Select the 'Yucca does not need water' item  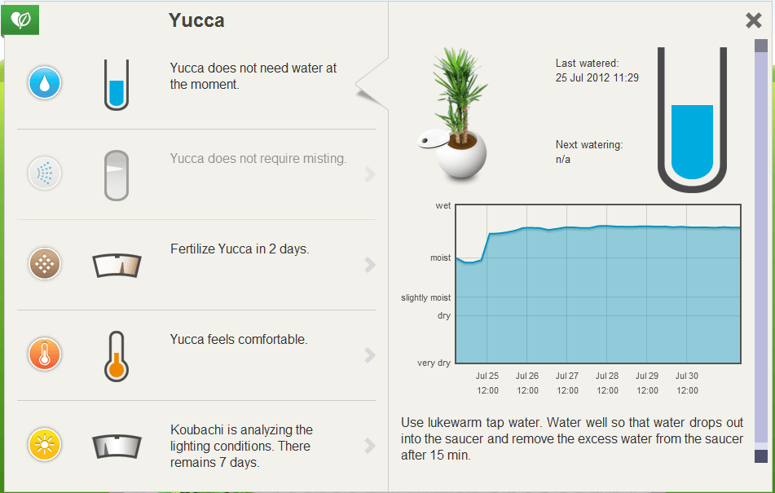tap(196, 84)
